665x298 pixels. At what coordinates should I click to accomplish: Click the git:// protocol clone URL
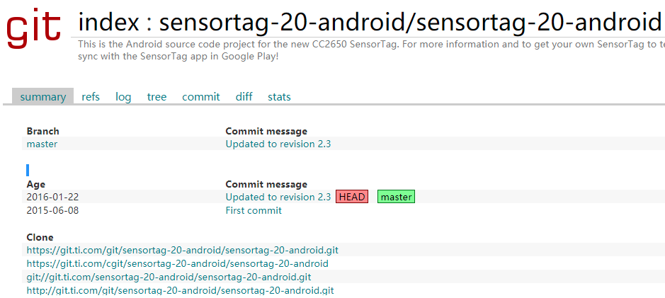[x=169, y=277]
